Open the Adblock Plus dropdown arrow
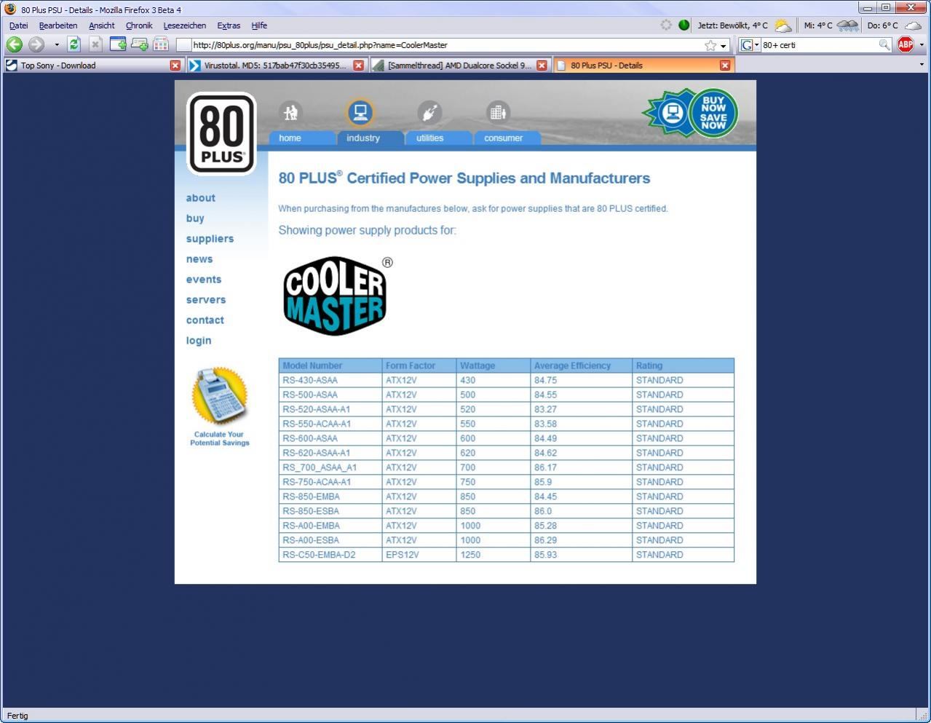The image size is (931, 723). tap(922, 45)
